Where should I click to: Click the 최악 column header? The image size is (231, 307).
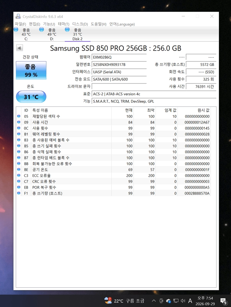coord(145,110)
